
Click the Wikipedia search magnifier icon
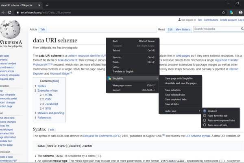coord(242,29)
